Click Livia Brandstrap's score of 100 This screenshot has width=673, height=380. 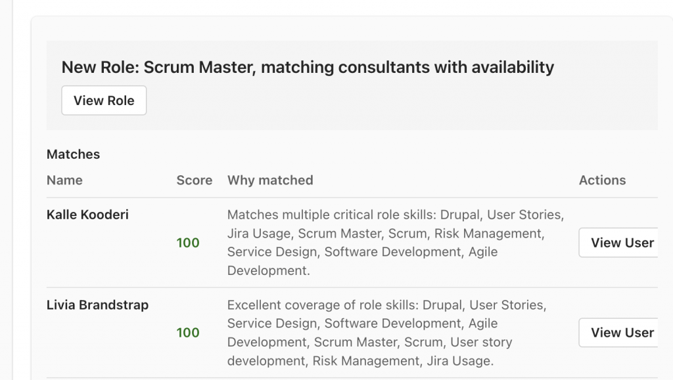188,333
